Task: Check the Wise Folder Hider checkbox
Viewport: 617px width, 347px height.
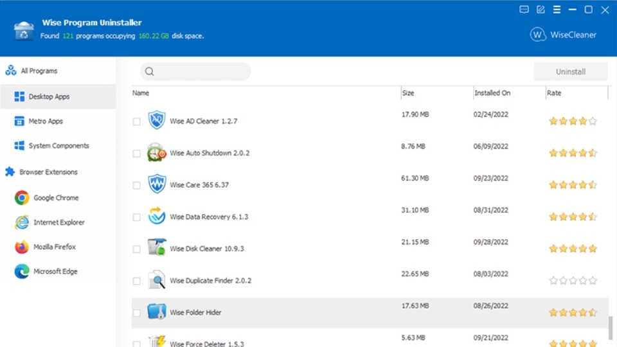Action: (136, 313)
